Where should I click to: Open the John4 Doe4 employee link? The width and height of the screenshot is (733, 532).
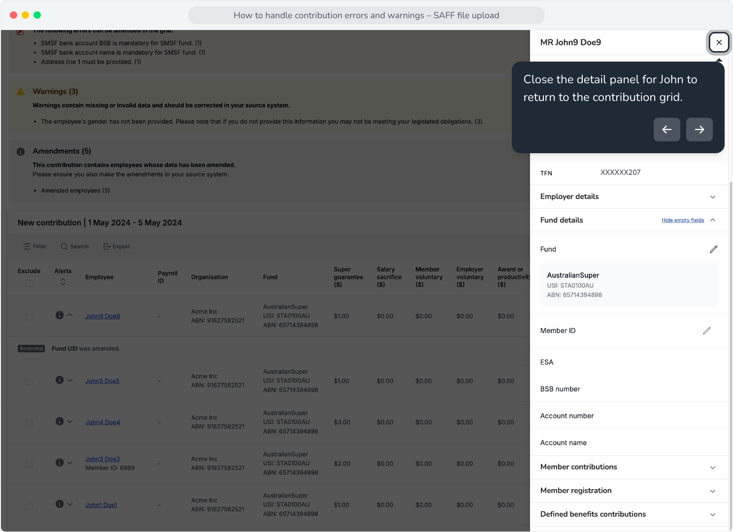pyautogui.click(x=102, y=422)
